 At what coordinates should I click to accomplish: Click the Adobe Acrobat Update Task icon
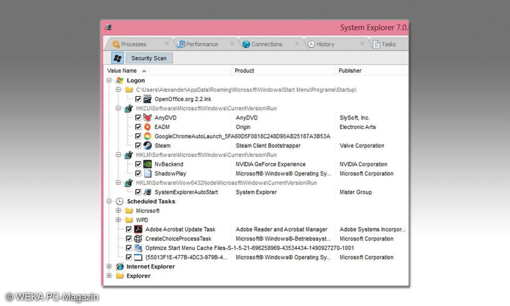pyautogui.click(x=138, y=229)
